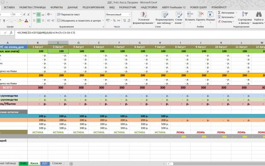The height and width of the screenshot is (166, 265).
Task: Add a new sheet with plus button
Action: click(x=71, y=164)
